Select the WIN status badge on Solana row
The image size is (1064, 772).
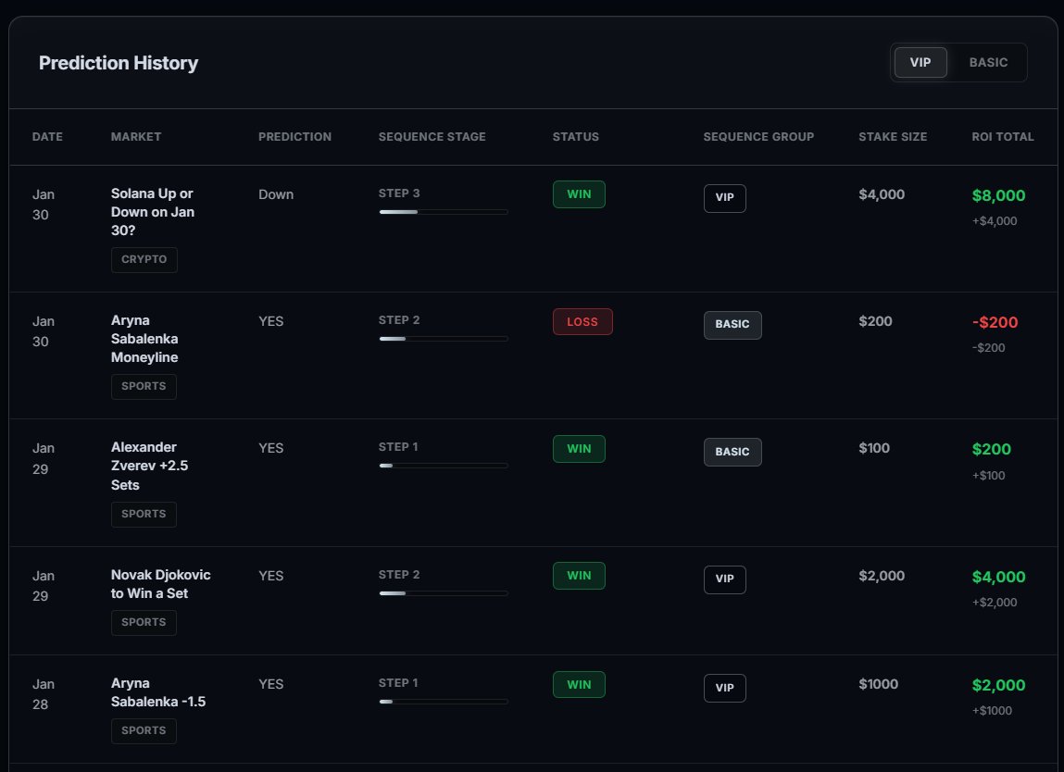[x=579, y=194]
